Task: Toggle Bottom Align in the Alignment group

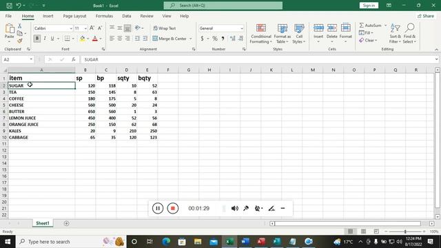Action: coord(127,28)
